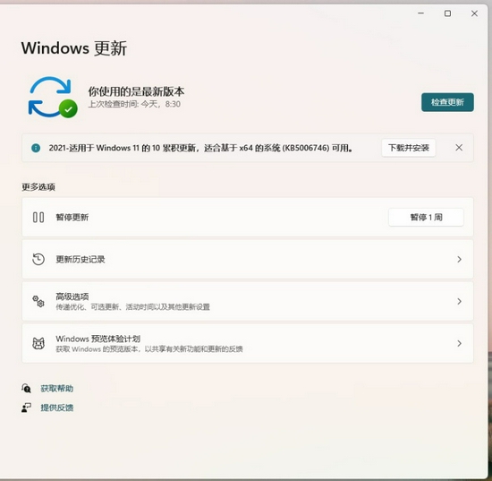Click 下载并安装 for KB5006746
The image size is (492, 481).
[409, 148]
